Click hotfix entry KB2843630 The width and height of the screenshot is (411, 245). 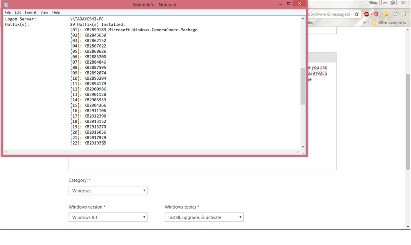(x=95, y=35)
